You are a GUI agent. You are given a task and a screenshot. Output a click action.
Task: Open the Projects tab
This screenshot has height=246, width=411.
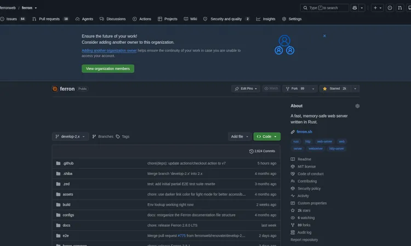168,19
